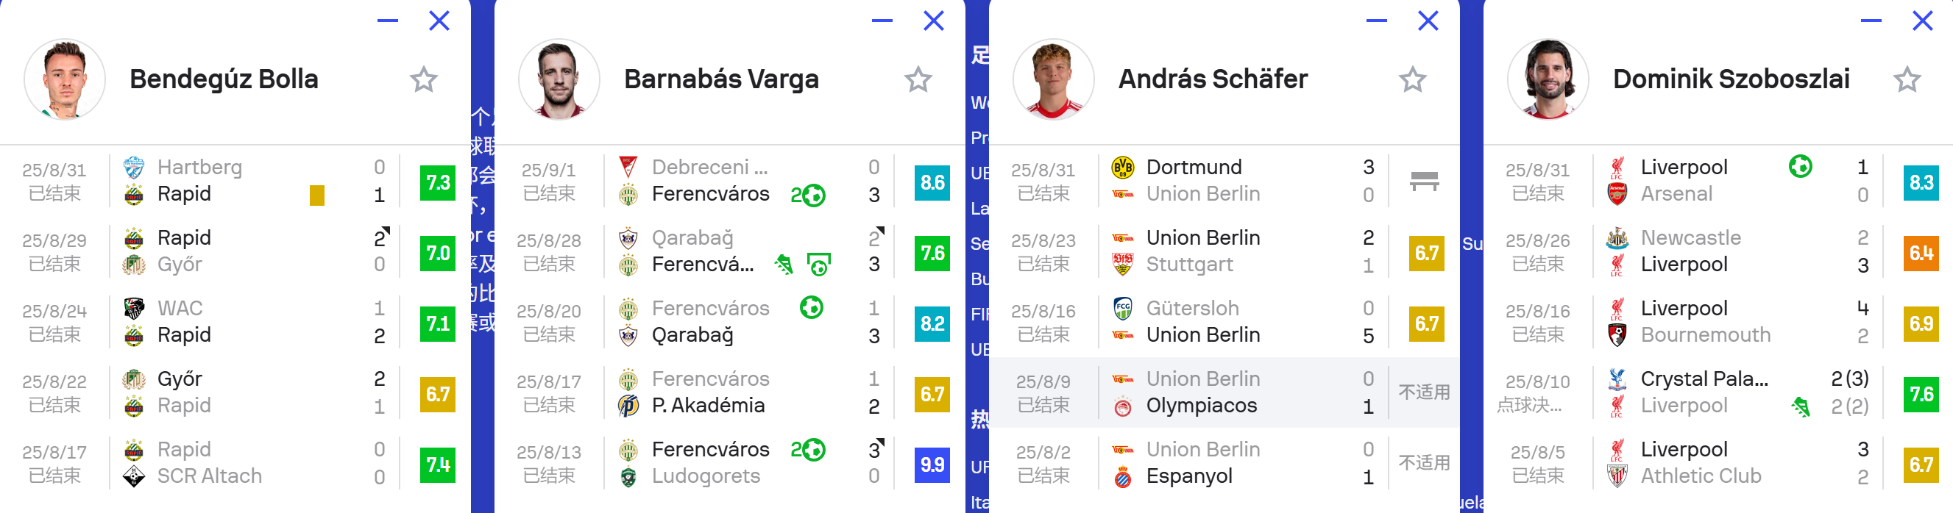The width and height of the screenshot is (1953, 513).
Task: Open the András Schäfer profile name
Action: point(1213,79)
